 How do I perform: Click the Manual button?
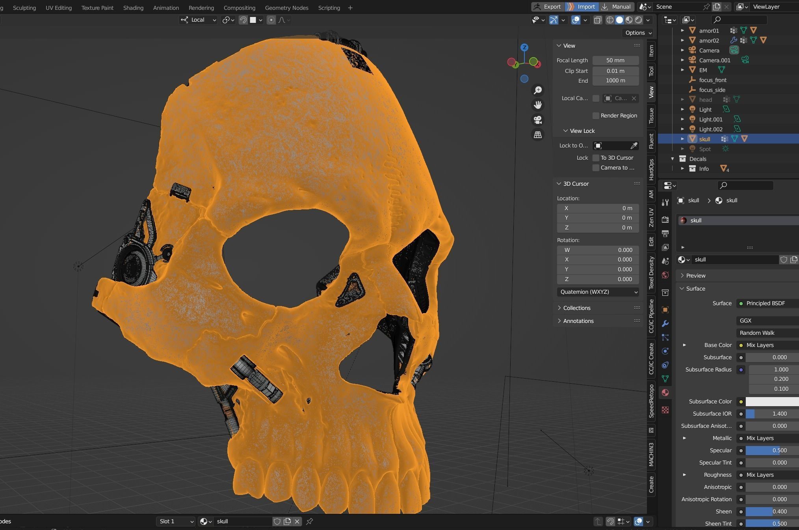point(616,7)
